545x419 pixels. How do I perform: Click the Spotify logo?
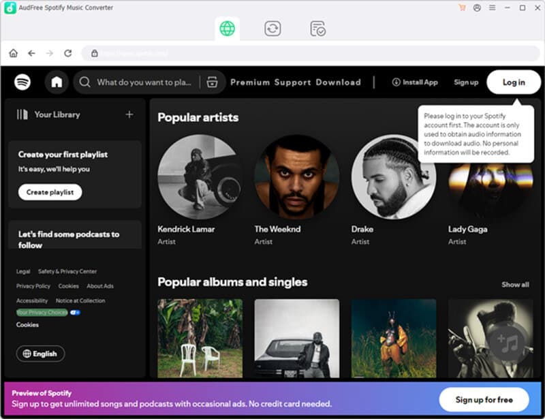click(21, 82)
